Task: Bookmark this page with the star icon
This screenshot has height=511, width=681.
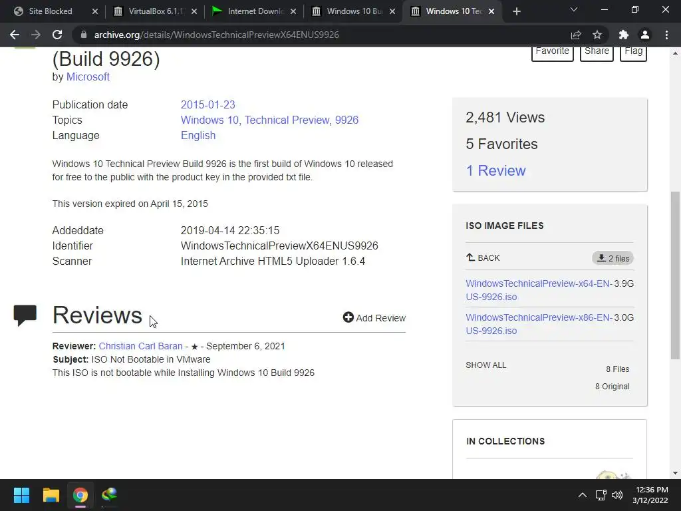Action: coord(597,35)
